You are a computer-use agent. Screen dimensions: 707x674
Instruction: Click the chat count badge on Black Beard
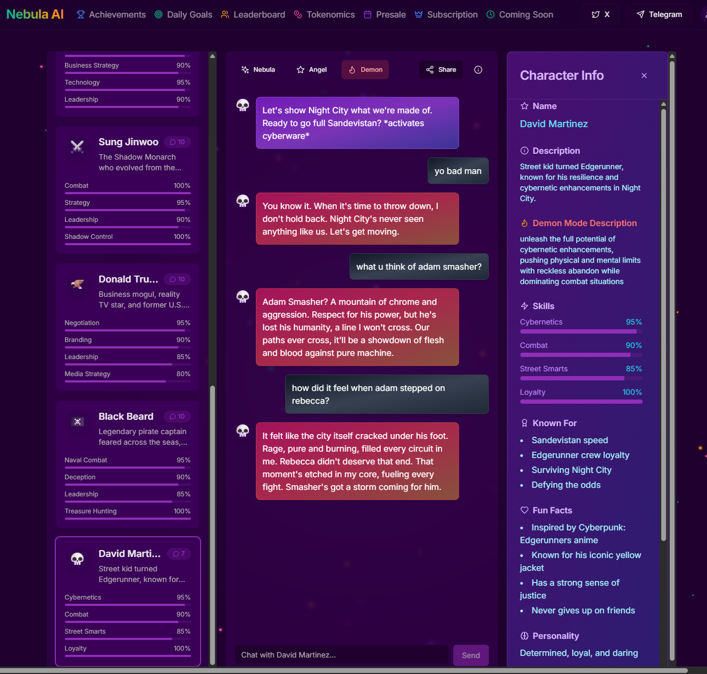pos(177,417)
